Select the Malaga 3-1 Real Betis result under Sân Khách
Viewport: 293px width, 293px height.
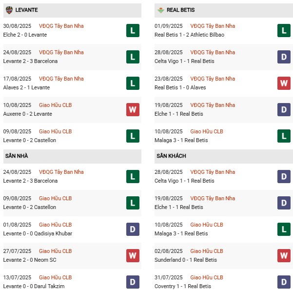click(181, 233)
